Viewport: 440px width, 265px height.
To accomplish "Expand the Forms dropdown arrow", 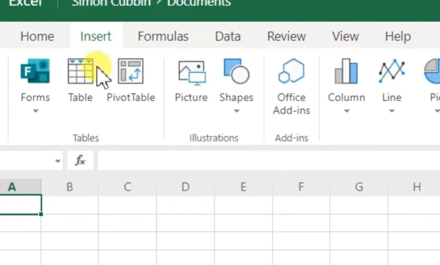I will click(36, 111).
